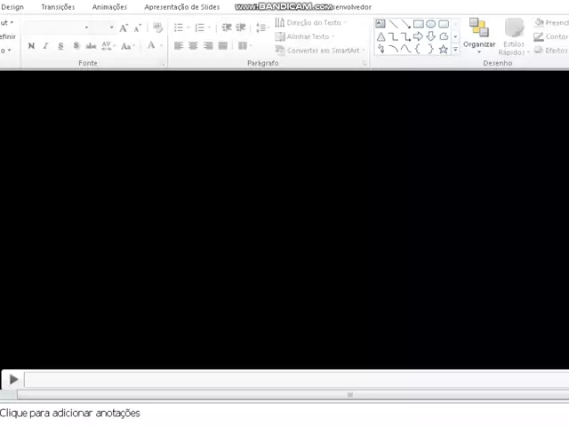The image size is (569, 426).
Task: Open the Parágrafo dialog launcher
Action: tap(364, 64)
